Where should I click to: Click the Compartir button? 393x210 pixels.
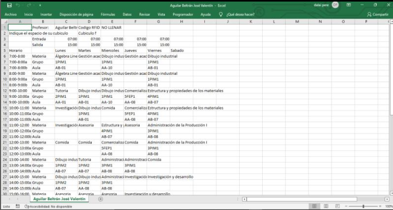pyautogui.click(x=378, y=15)
